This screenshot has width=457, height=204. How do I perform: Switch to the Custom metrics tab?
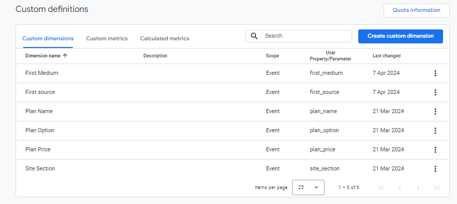[106, 38]
